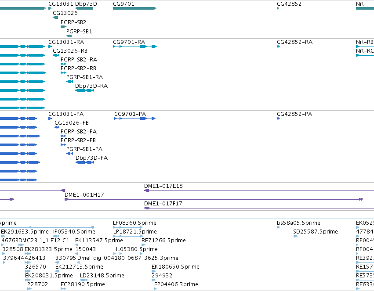The height and width of the screenshot is (291, 374).
Task: Click the bs58a05.5prime EST arrow
Action: coord(278,227)
